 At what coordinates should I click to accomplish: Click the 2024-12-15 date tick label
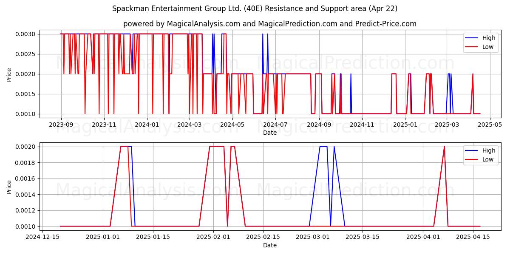coord(42,237)
